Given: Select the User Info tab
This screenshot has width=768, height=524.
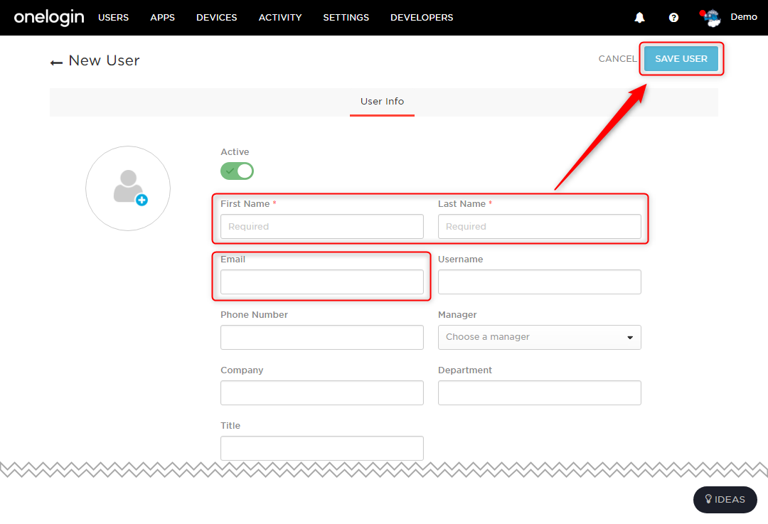Looking at the screenshot, I should point(382,102).
